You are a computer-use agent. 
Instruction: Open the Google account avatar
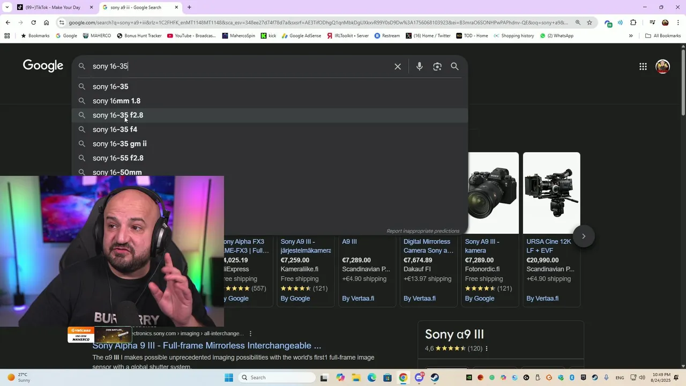point(663,66)
